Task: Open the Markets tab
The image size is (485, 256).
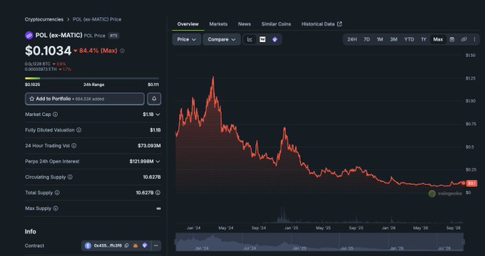Action: tap(218, 23)
